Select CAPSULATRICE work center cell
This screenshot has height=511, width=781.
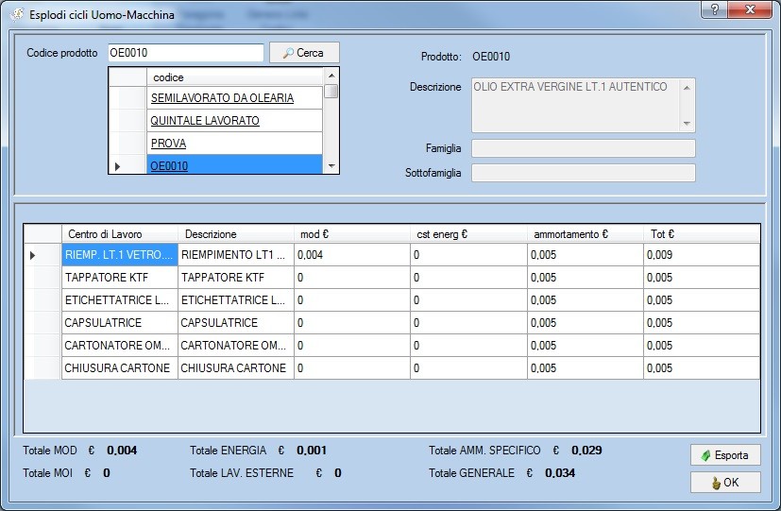[x=120, y=323]
